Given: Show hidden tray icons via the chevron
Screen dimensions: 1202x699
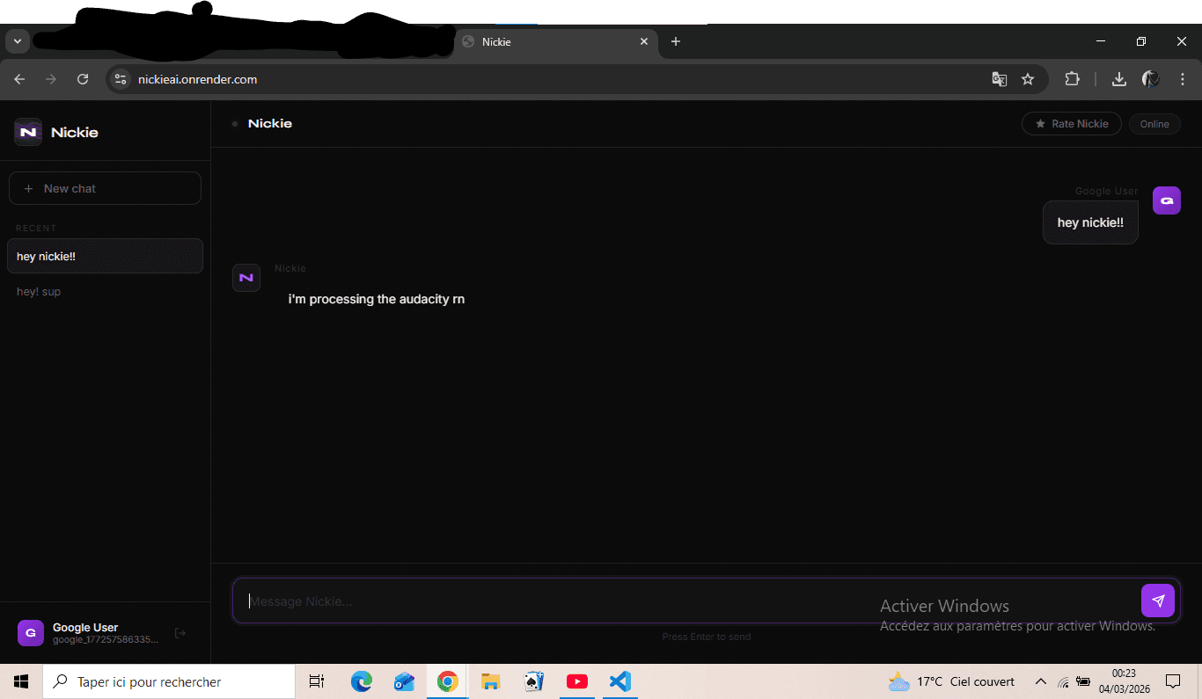Looking at the screenshot, I should click(x=1041, y=681).
